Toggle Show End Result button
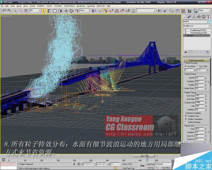 [x=191, y=52]
